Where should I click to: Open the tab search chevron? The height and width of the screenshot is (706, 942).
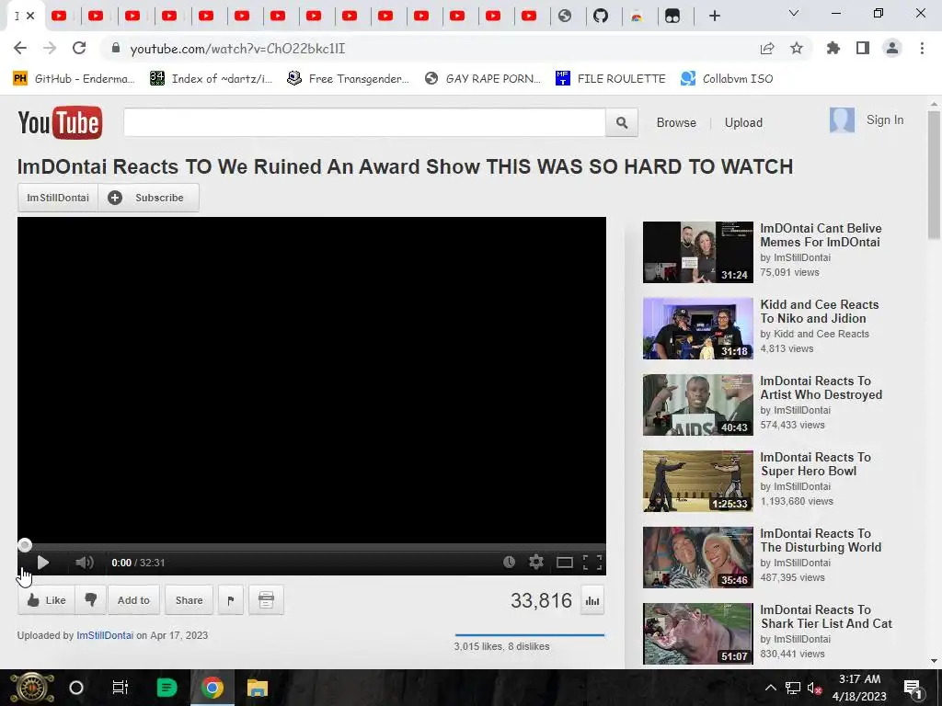(x=793, y=13)
